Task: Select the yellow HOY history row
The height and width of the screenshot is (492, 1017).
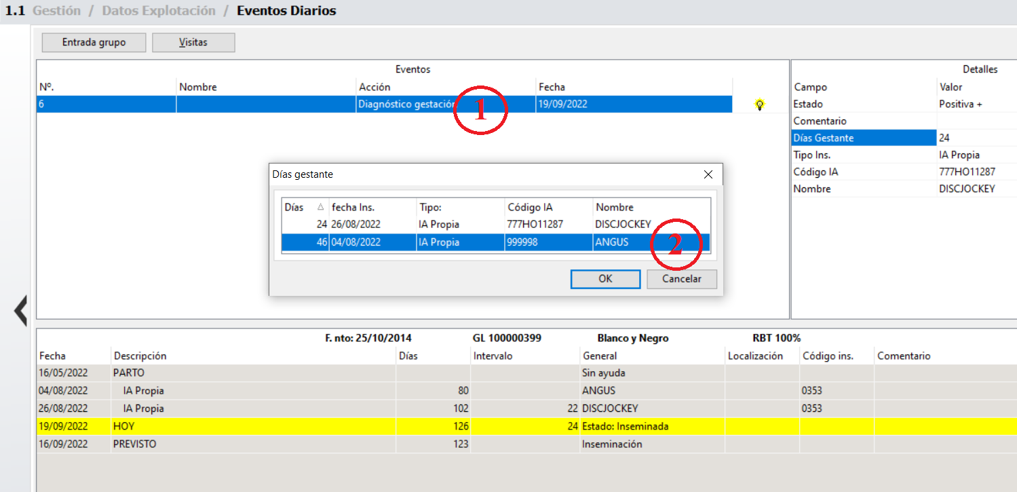Action: tap(271, 426)
